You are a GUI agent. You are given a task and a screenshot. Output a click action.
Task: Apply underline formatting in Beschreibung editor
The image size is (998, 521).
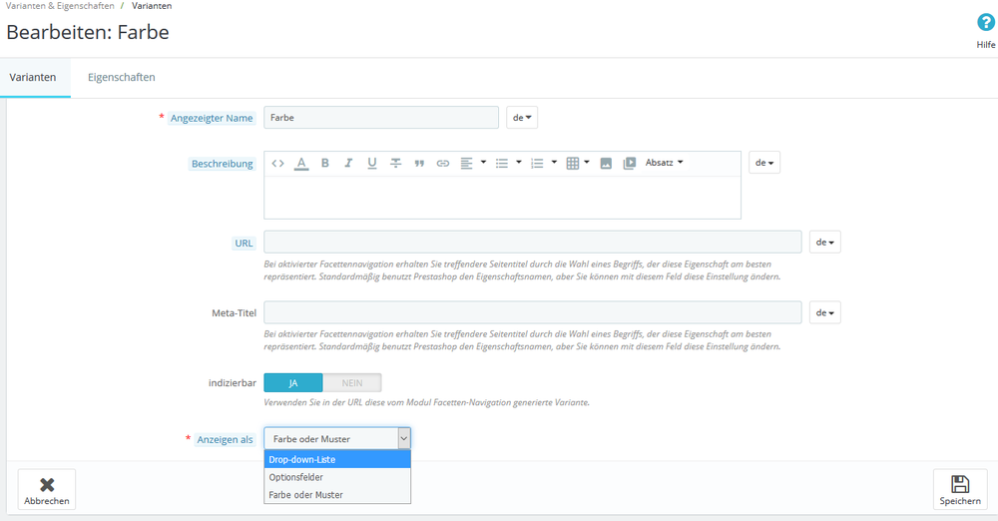[x=371, y=163]
